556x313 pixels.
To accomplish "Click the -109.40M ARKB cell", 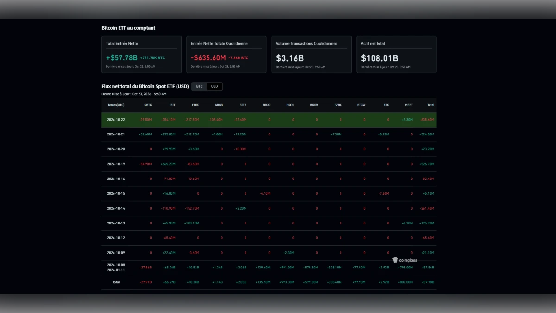I will point(215,120).
